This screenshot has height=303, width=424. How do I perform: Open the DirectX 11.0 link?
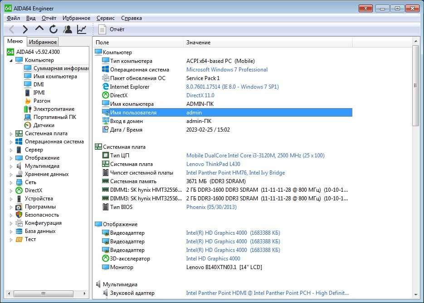(x=200, y=95)
